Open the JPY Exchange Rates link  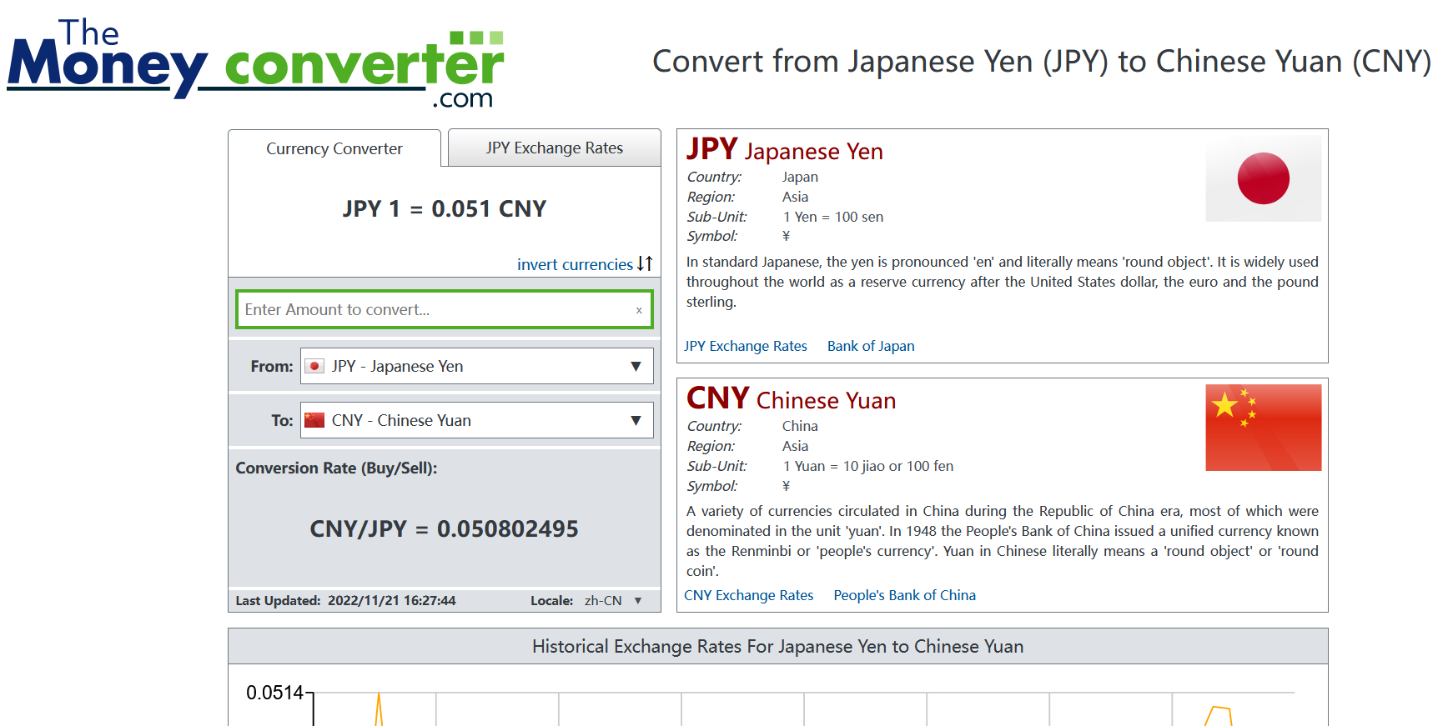click(x=746, y=346)
